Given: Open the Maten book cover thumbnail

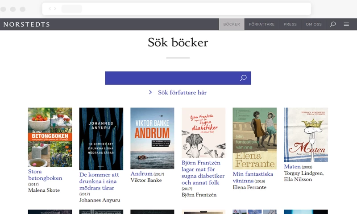Looking at the screenshot, I should pyautogui.click(x=306, y=135).
